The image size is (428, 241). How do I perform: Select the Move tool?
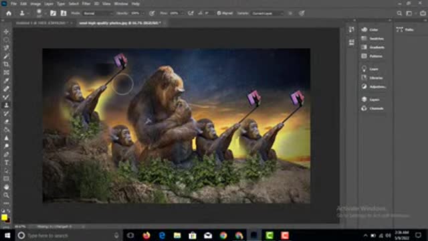(x=6, y=31)
